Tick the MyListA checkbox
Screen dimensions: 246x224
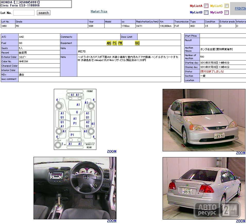(206, 6)
